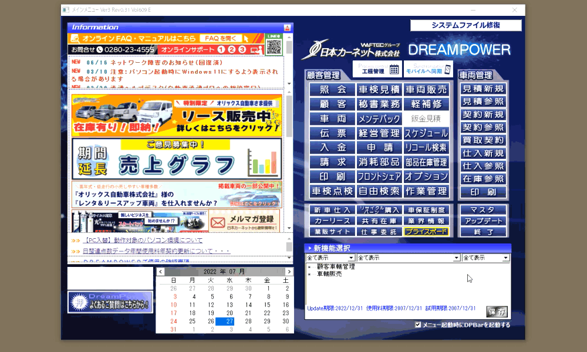Click the Information panel's red PDF icon
The image size is (587, 352).
coord(287,28)
